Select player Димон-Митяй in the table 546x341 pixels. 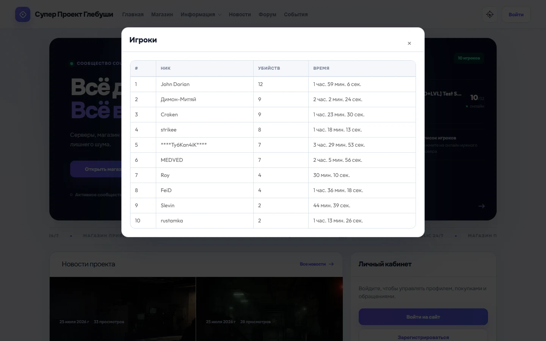178,99
